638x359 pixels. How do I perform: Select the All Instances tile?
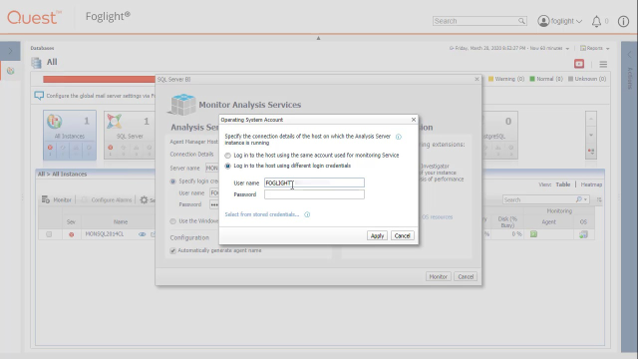click(70, 135)
